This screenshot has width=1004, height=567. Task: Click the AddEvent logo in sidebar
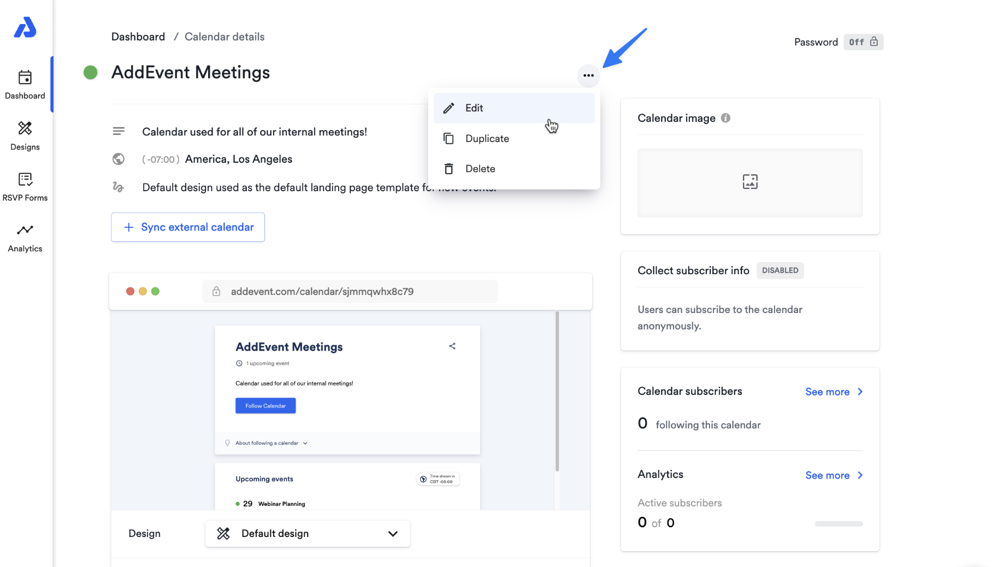pos(25,27)
